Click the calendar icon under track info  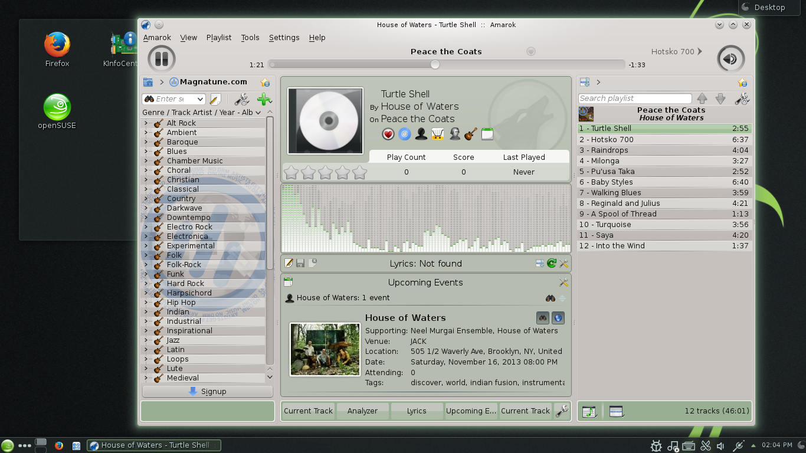(x=487, y=134)
